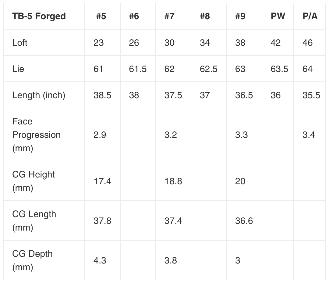This screenshot has width=329, height=283.
Task: Click the CG height value 18.8
Action: coord(173,181)
